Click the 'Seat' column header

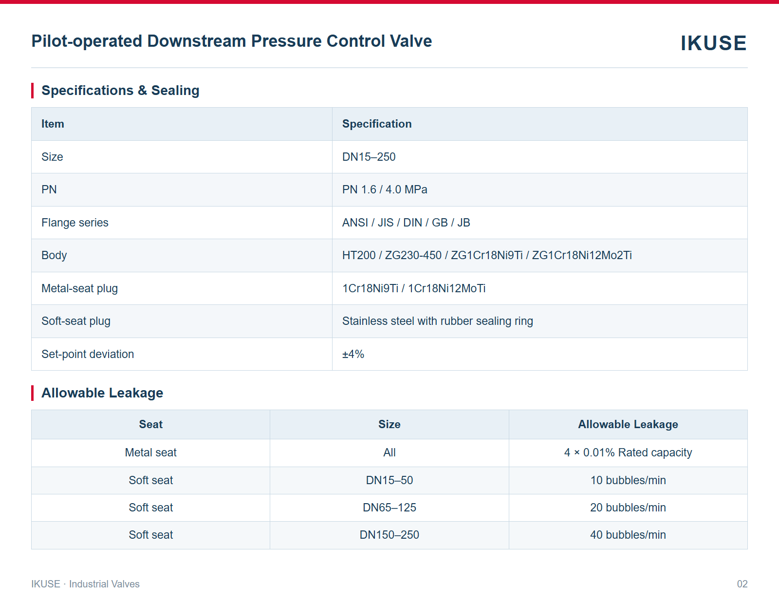(151, 425)
